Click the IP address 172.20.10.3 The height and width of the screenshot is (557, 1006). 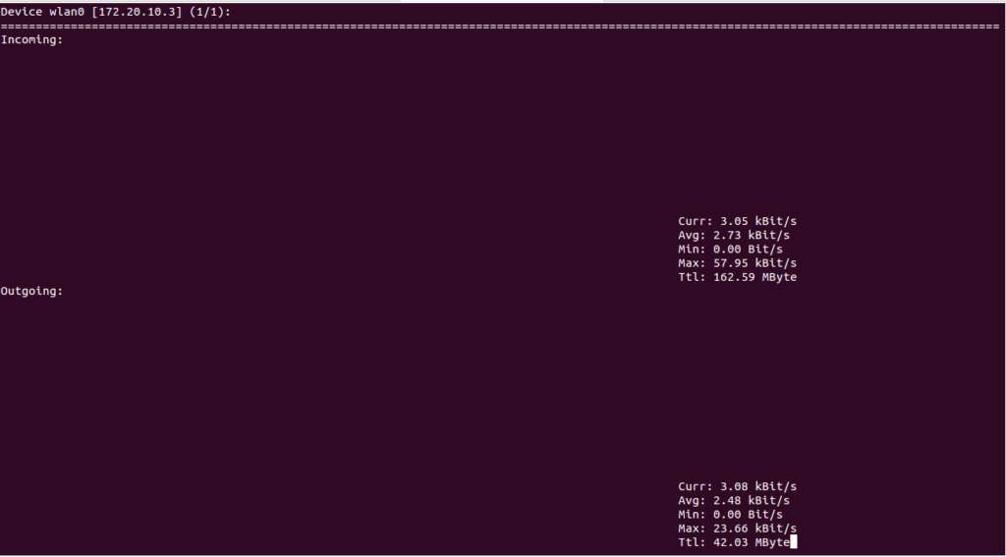(134, 12)
